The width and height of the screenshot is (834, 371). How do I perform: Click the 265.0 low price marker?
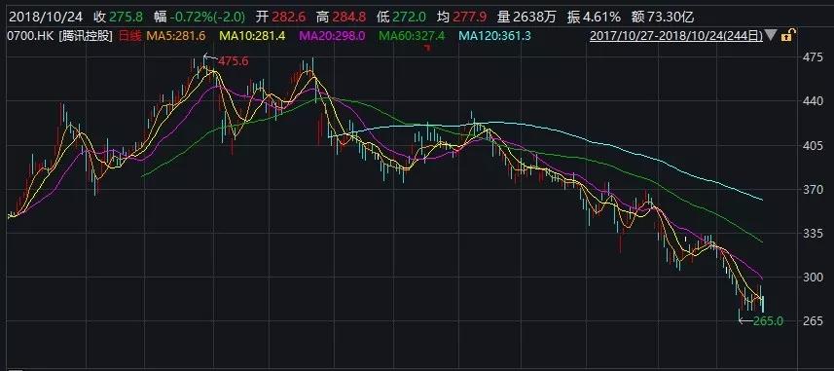768,321
